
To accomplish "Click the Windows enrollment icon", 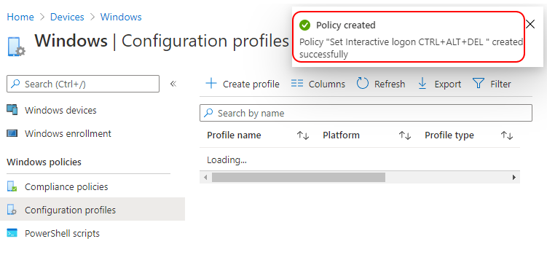I will (x=12, y=133).
